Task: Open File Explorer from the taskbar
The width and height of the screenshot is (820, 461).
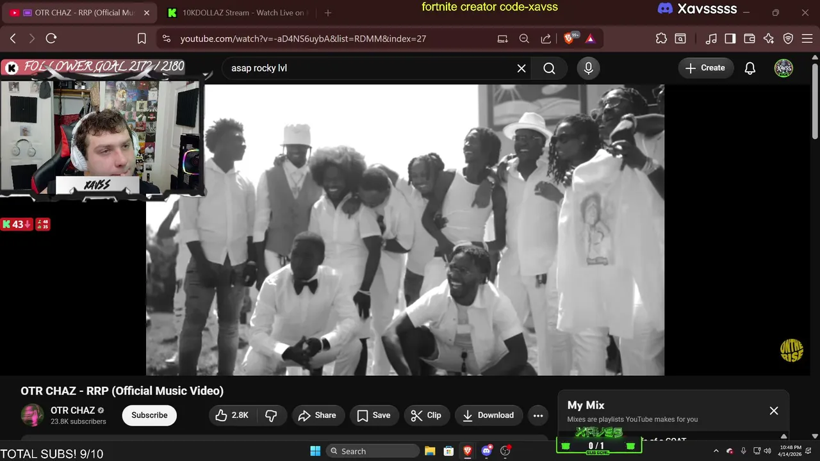Action: pyautogui.click(x=430, y=451)
